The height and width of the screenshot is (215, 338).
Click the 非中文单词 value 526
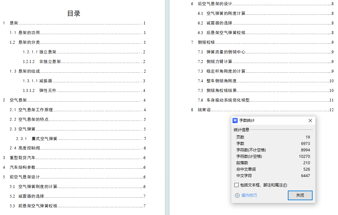306,169
